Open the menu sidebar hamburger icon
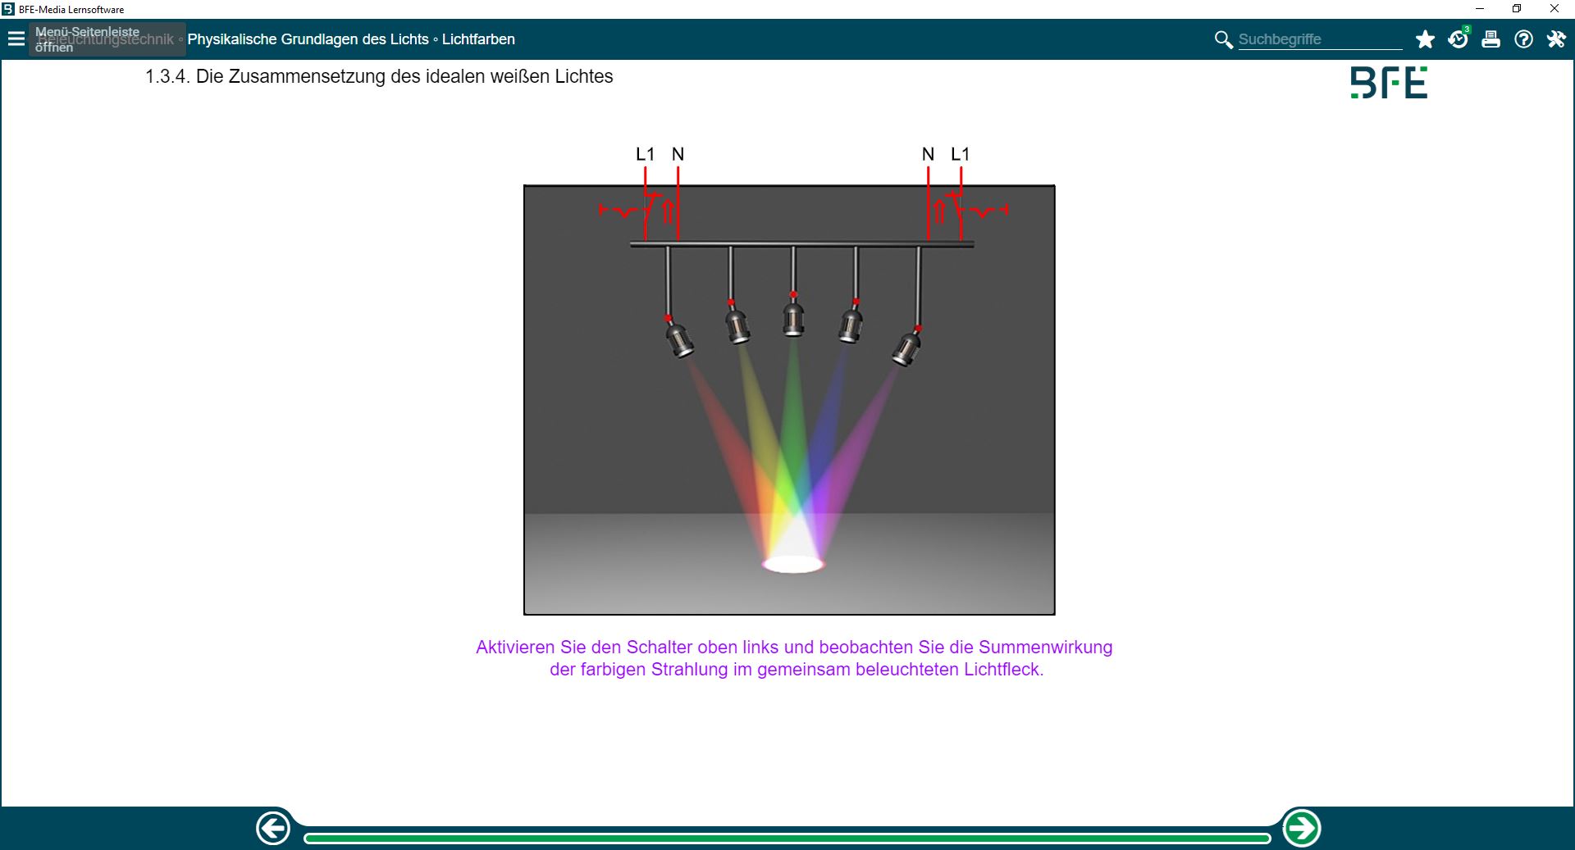 click(16, 39)
